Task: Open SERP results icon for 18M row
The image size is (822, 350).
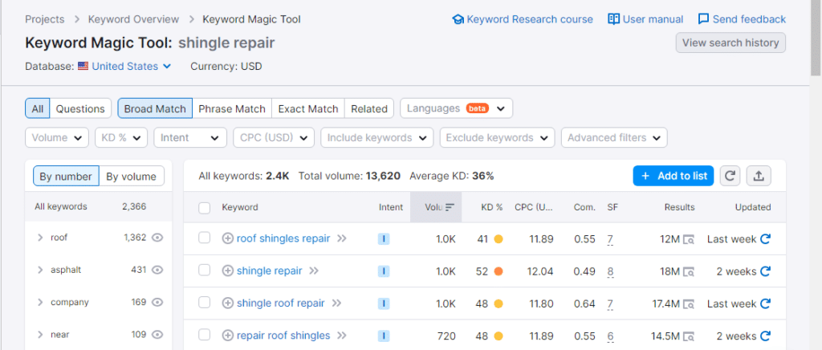Action: [689, 271]
